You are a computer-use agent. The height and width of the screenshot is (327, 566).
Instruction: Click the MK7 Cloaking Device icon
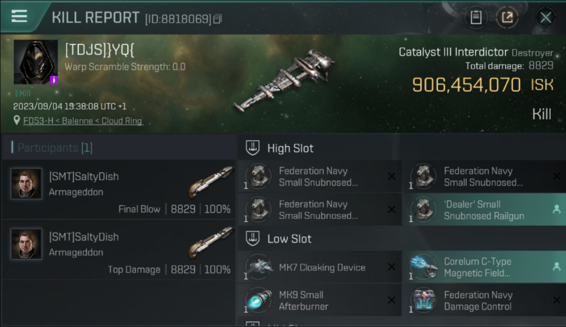259,267
